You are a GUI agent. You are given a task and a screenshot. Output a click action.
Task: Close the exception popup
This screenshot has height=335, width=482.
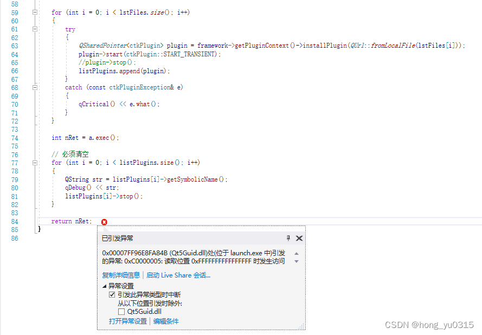coord(299,238)
